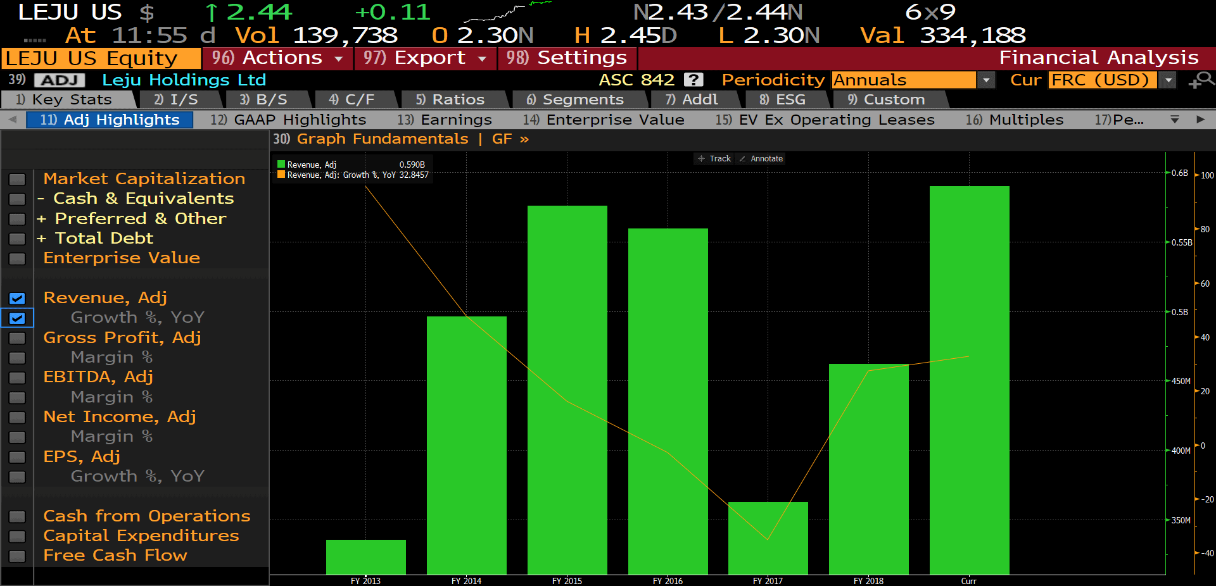The width and height of the screenshot is (1216, 586).
Task: Select the Earnings sub-tab
Action: click(x=445, y=120)
